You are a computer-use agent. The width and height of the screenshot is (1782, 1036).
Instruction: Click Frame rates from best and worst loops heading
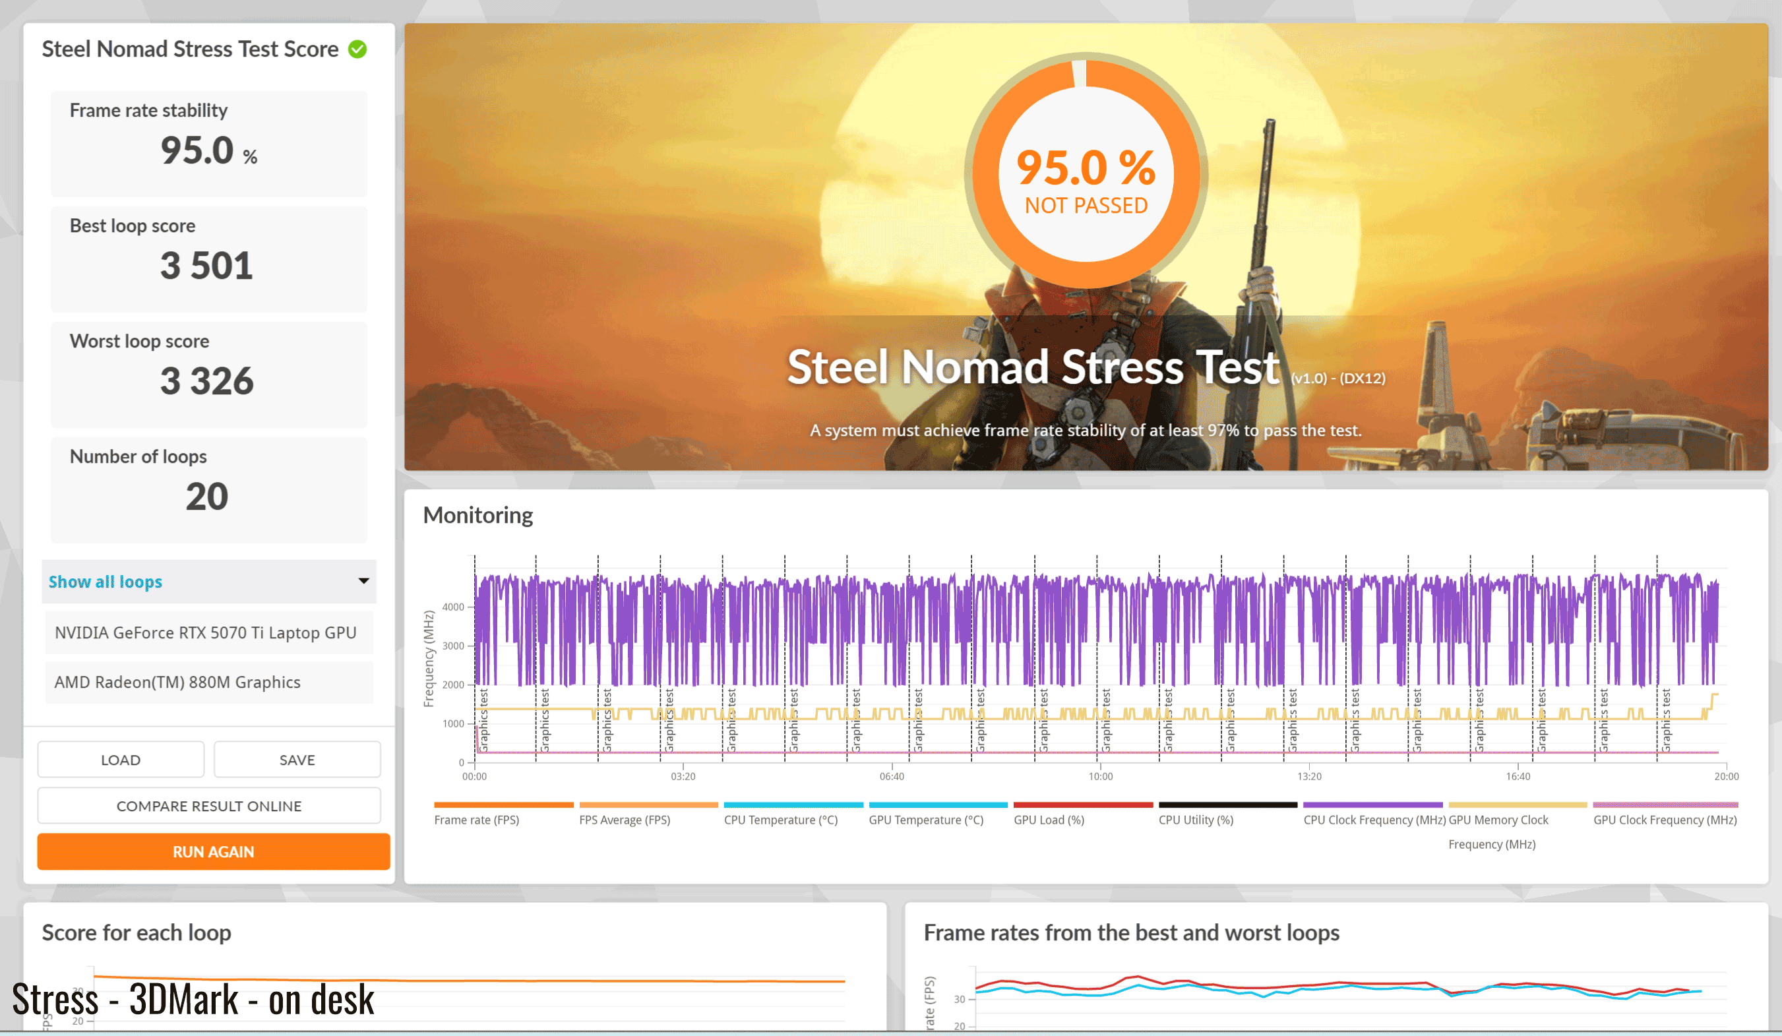click(1132, 932)
